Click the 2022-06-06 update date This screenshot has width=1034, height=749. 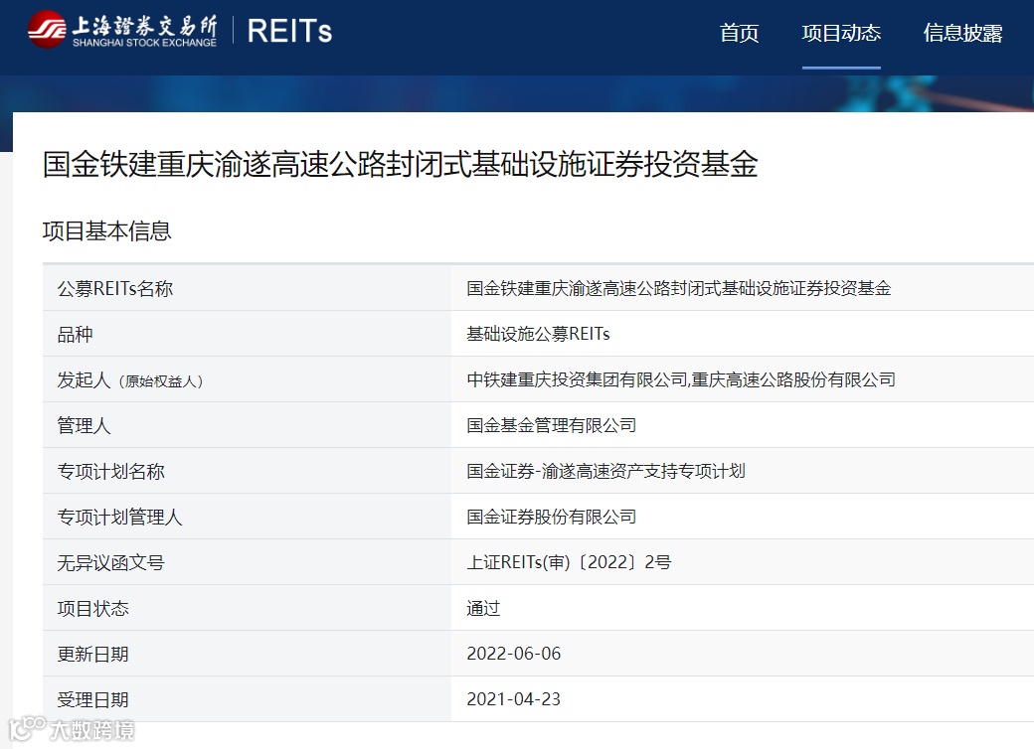click(x=514, y=655)
